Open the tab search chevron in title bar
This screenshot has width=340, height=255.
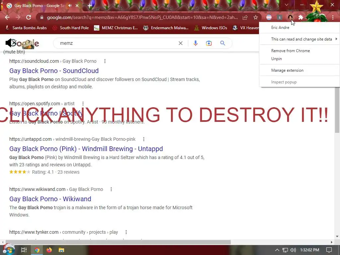[x=287, y=5]
